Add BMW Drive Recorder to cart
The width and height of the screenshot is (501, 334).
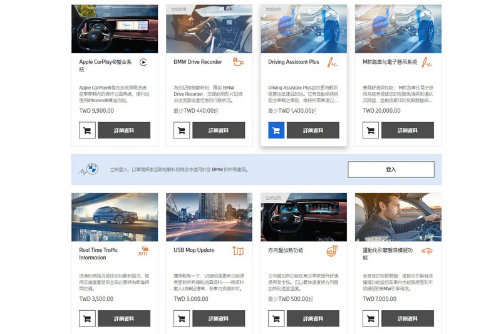[x=182, y=130]
